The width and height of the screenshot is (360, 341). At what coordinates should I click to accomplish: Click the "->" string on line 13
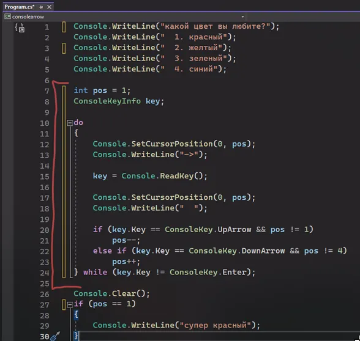189,155
